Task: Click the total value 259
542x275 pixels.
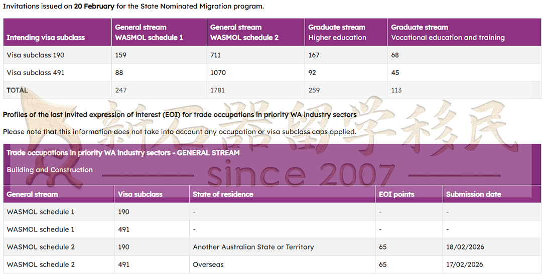Action: click(314, 90)
